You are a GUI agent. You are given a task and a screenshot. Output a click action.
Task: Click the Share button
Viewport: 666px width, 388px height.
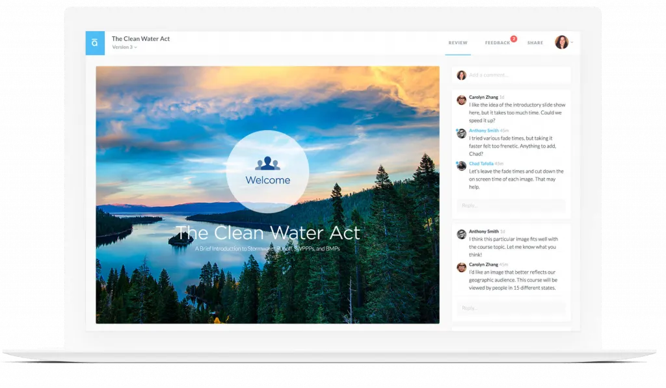(535, 43)
